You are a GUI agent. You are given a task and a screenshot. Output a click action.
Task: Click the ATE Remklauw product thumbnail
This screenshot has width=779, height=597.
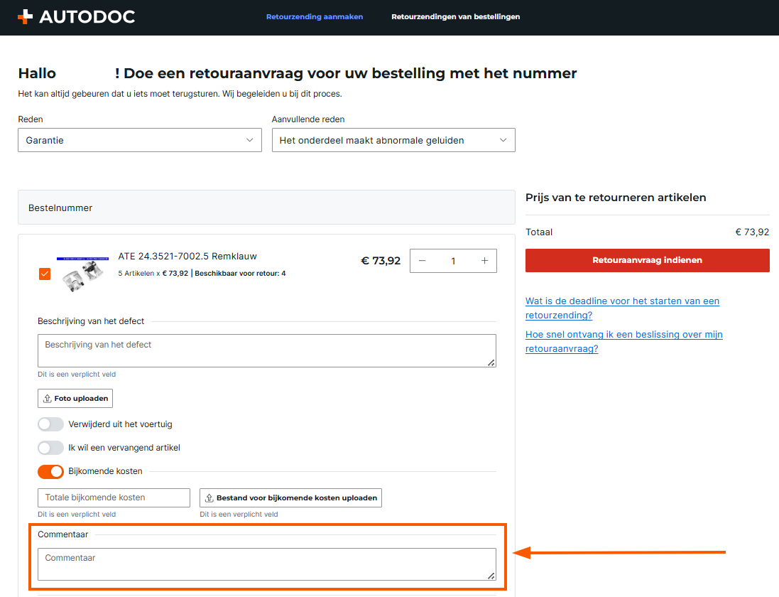click(x=82, y=273)
